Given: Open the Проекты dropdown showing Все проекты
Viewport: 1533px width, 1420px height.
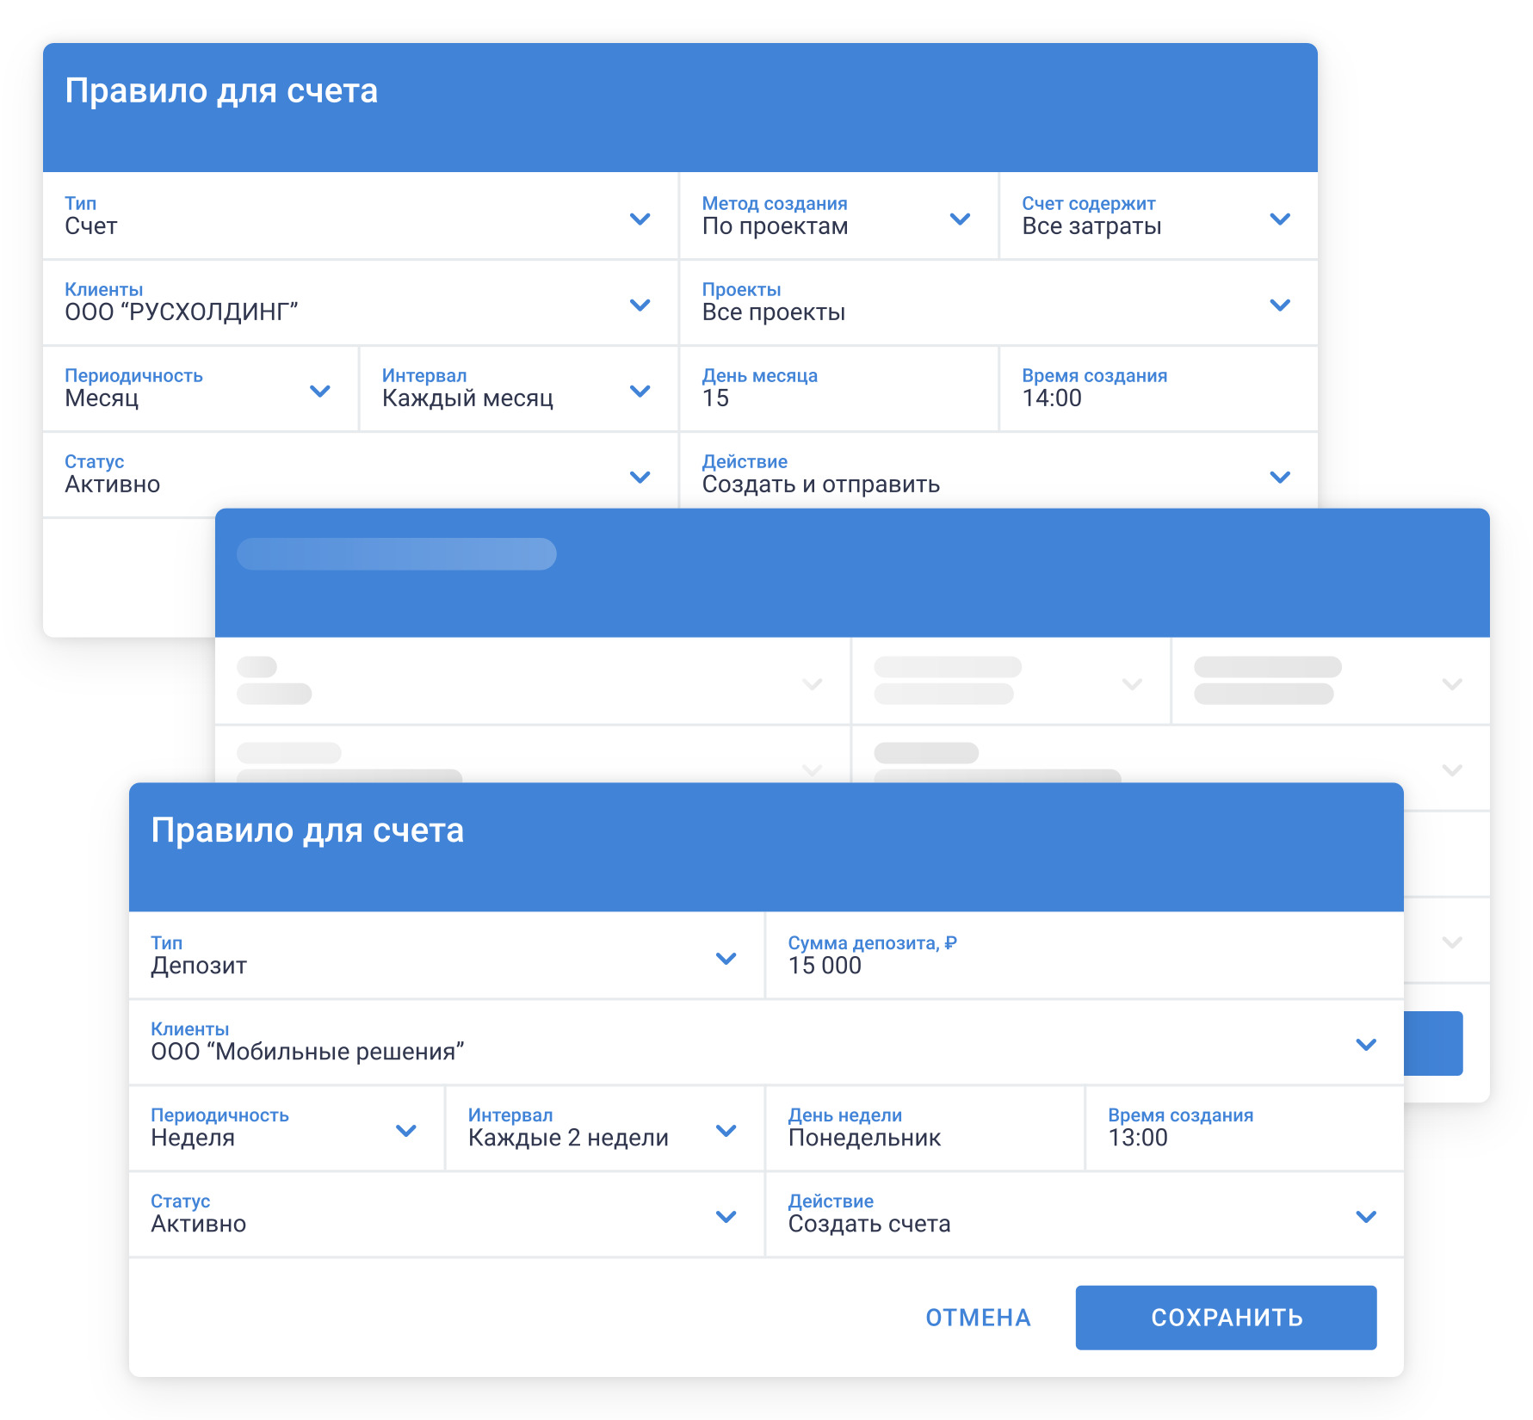Looking at the screenshot, I should [998, 303].
